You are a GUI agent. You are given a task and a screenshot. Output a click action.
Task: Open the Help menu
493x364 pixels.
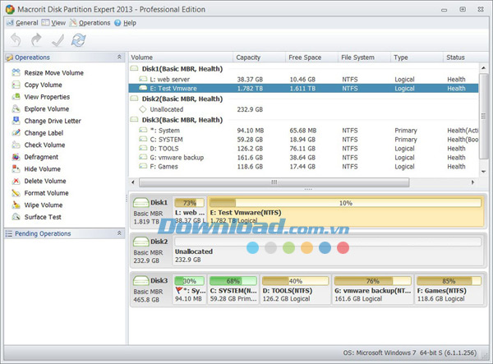[125, 23]
